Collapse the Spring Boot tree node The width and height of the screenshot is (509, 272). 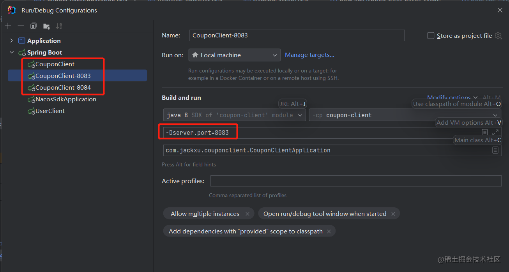(x=11, y=52)
